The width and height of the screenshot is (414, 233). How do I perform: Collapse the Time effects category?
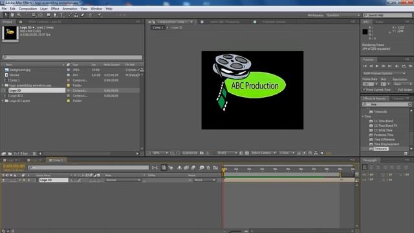[x=363, y=116]
